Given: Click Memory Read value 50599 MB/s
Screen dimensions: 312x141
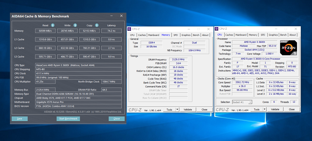Looking at the screenshot, I should [45, 31].
